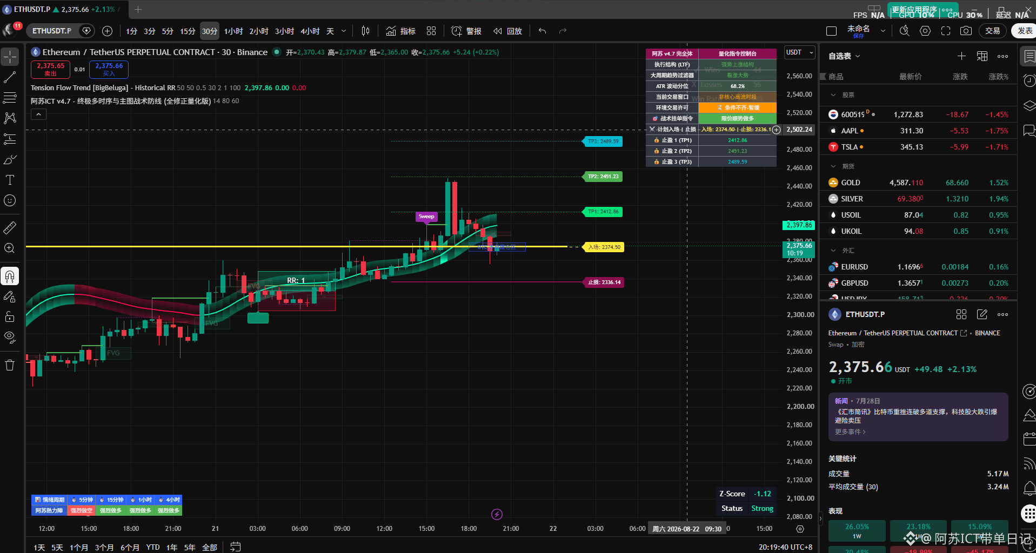1036x553 pixels.
Task: Remove drawings with the trash icon
Action: coord(10,366)
